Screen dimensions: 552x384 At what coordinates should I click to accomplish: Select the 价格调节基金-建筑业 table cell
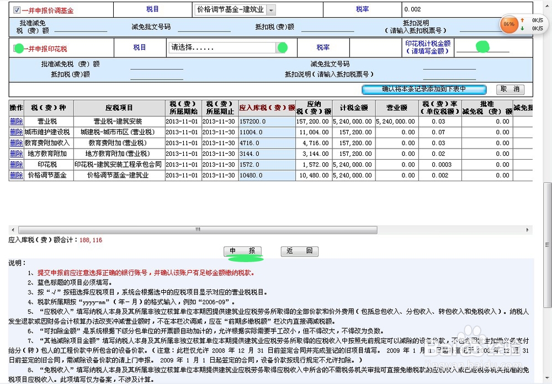(x=119, y=175)
